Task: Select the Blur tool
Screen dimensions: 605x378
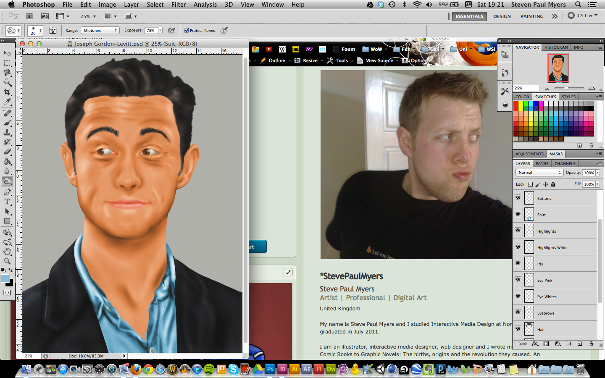Action: click(x=7, y=171)
